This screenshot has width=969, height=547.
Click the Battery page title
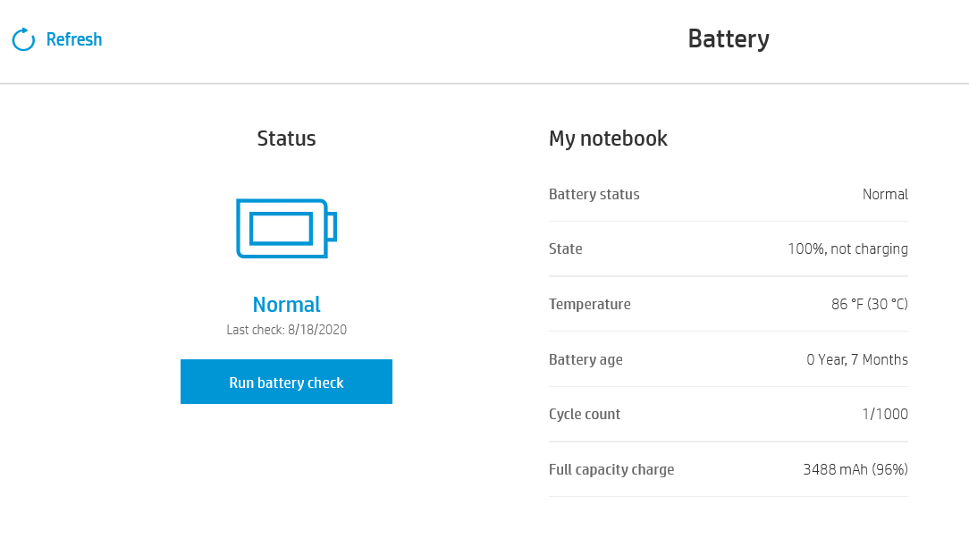click(728, 38)
